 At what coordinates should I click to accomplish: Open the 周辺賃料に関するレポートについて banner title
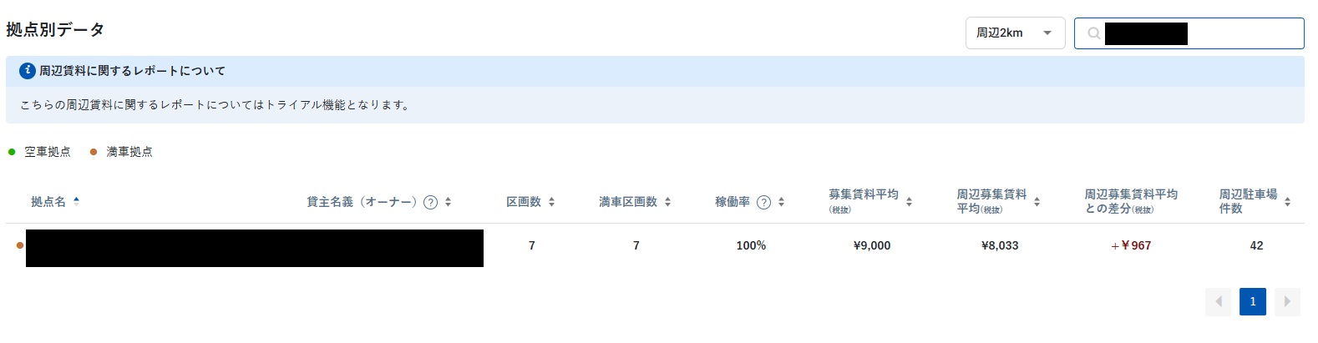[x=132, y=71]
